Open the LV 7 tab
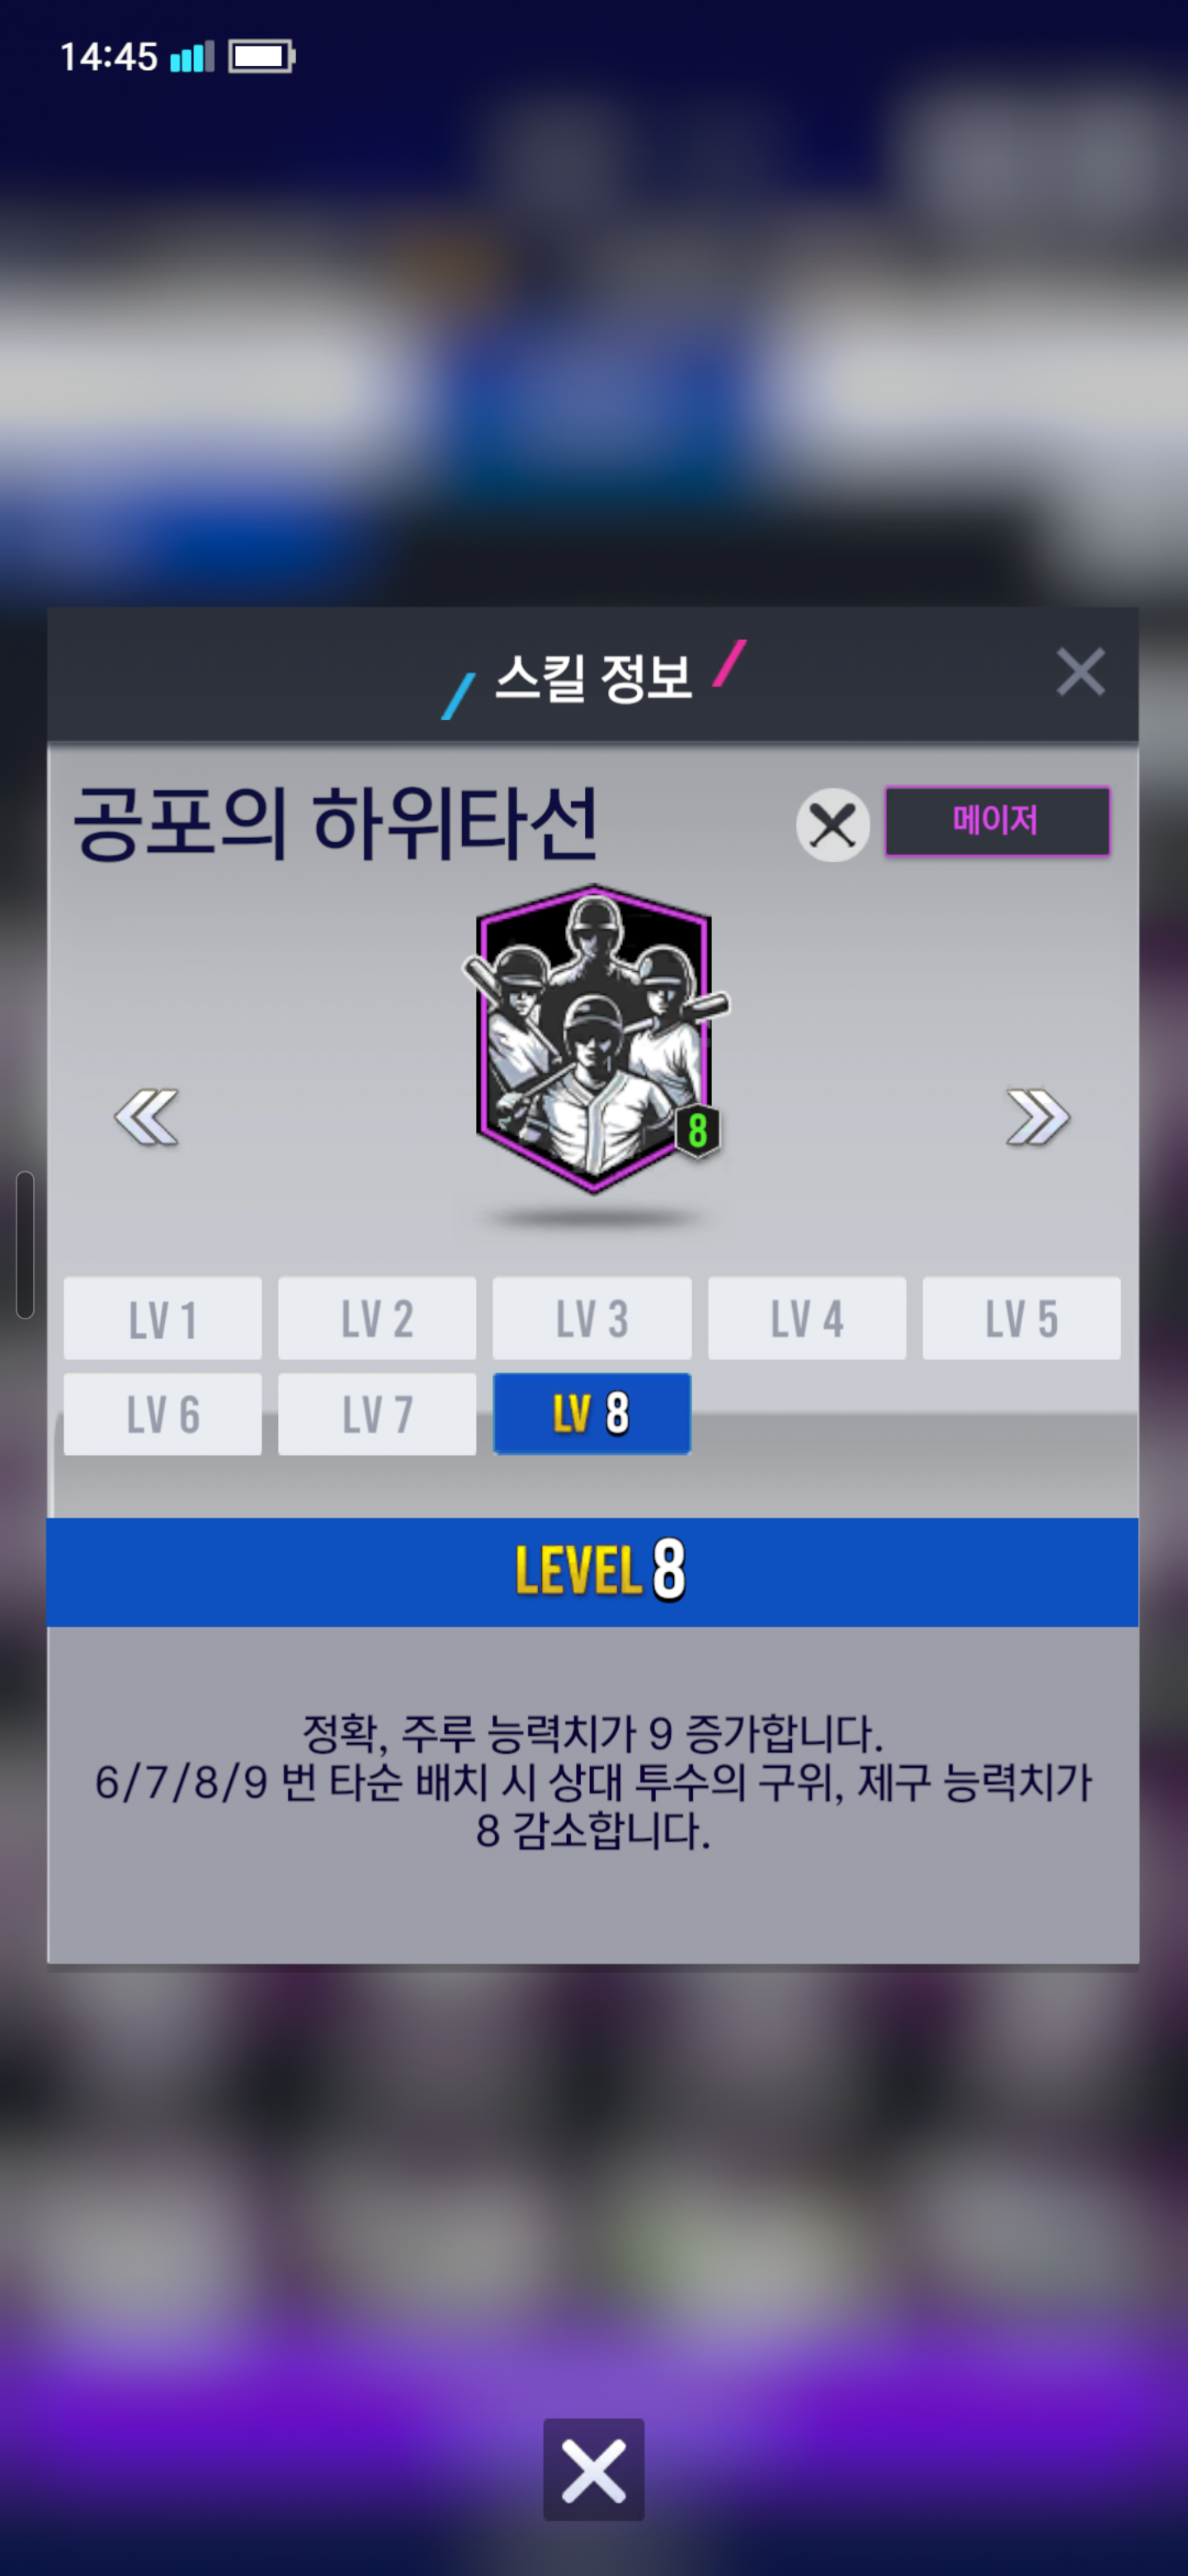Image resolution: width=1188 pixels, height=2576 pixels. coord(377,1414)
